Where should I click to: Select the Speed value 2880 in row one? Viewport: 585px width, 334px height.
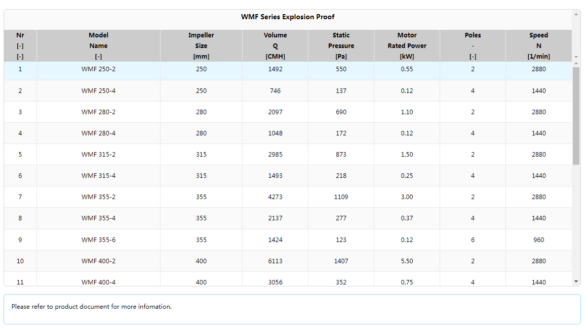[538, 69]
